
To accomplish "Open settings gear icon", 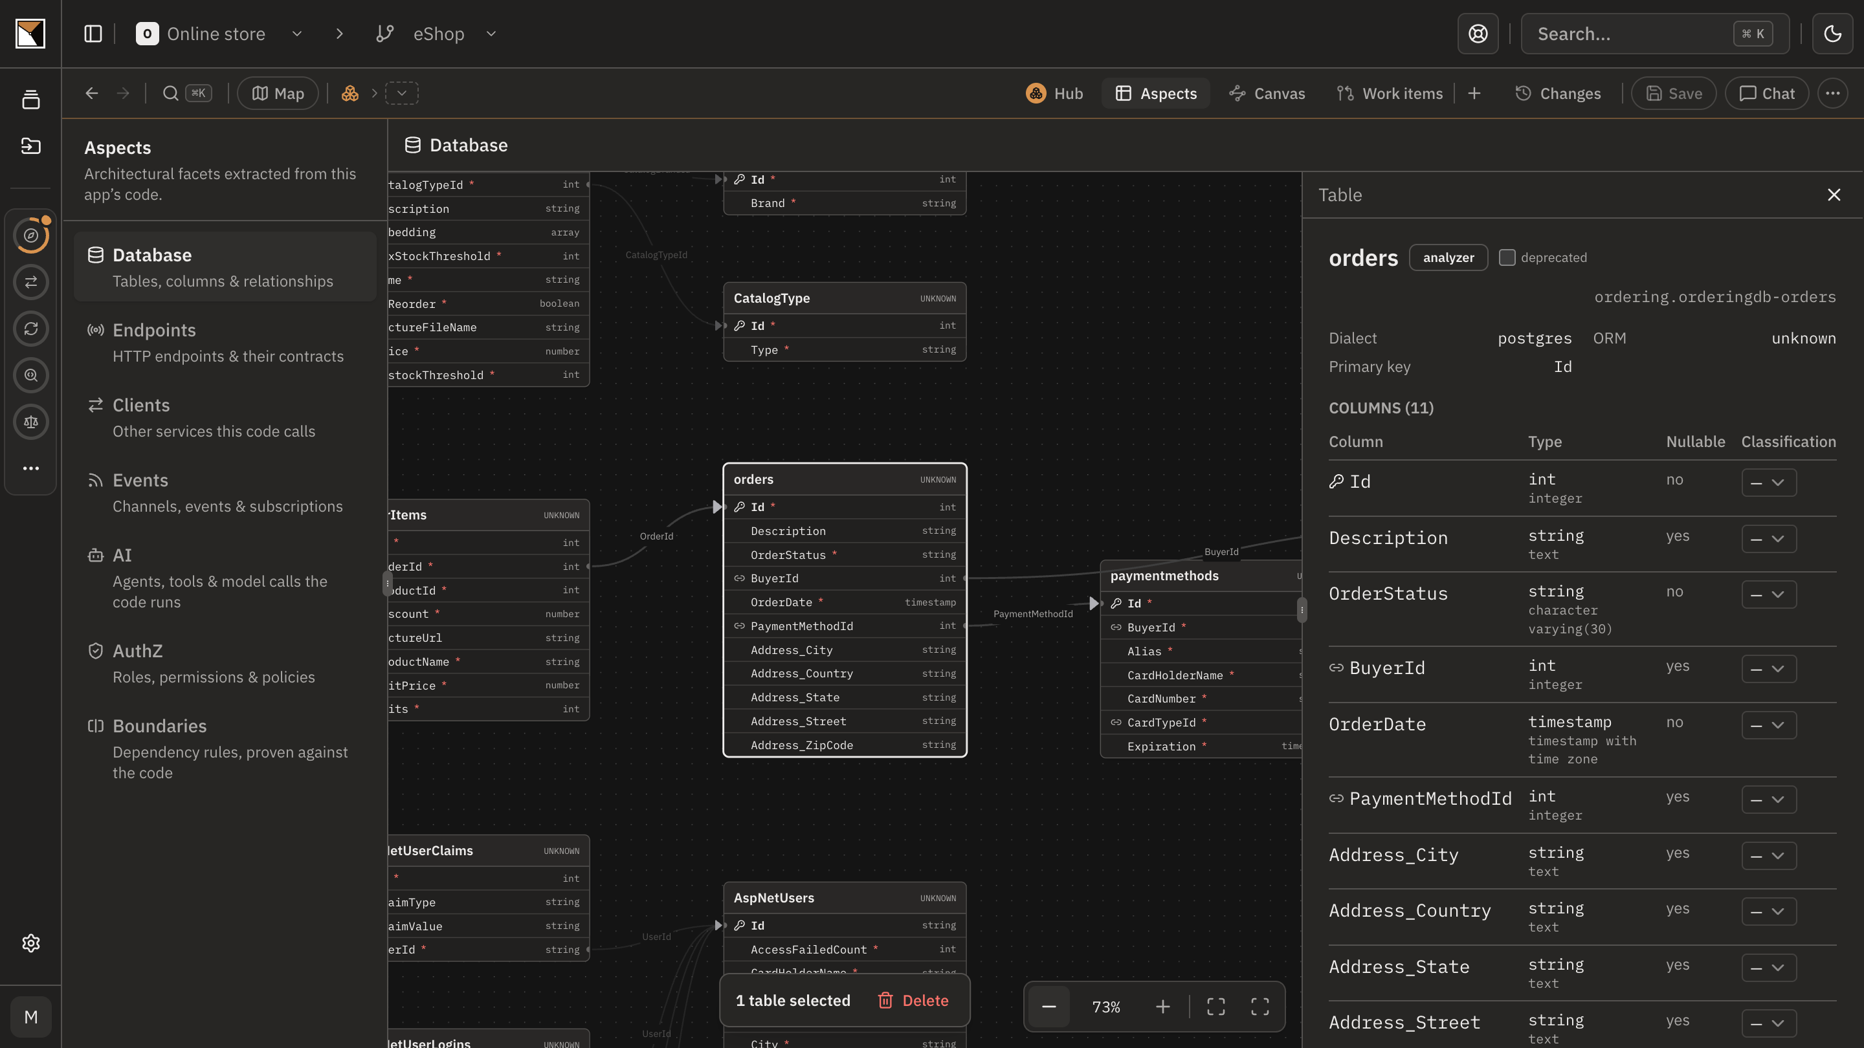I will pyautogui.click(x=30, y=943).
